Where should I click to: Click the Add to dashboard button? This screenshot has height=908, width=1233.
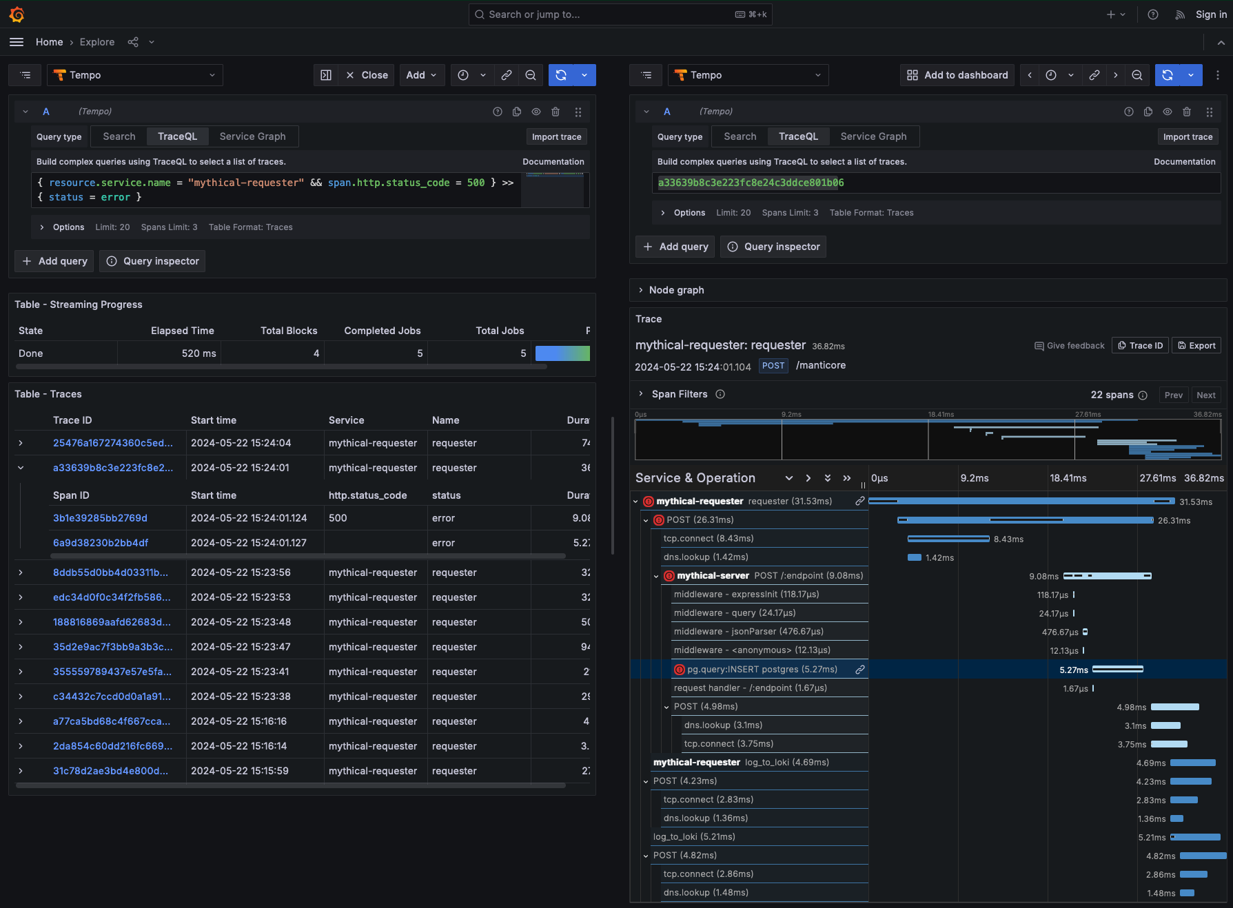(x=957, y=75)
